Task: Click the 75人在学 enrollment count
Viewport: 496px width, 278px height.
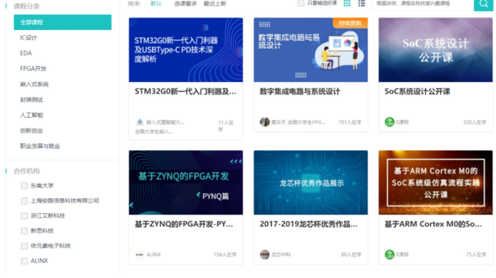Action: pyautogui.click(x=476, y=255)
